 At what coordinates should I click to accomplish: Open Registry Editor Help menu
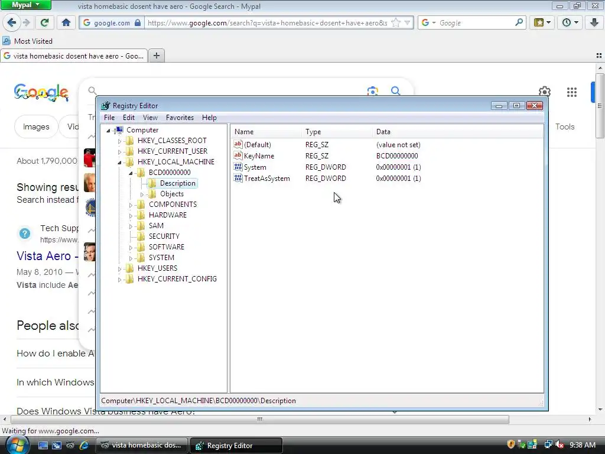tap(209, 118)
